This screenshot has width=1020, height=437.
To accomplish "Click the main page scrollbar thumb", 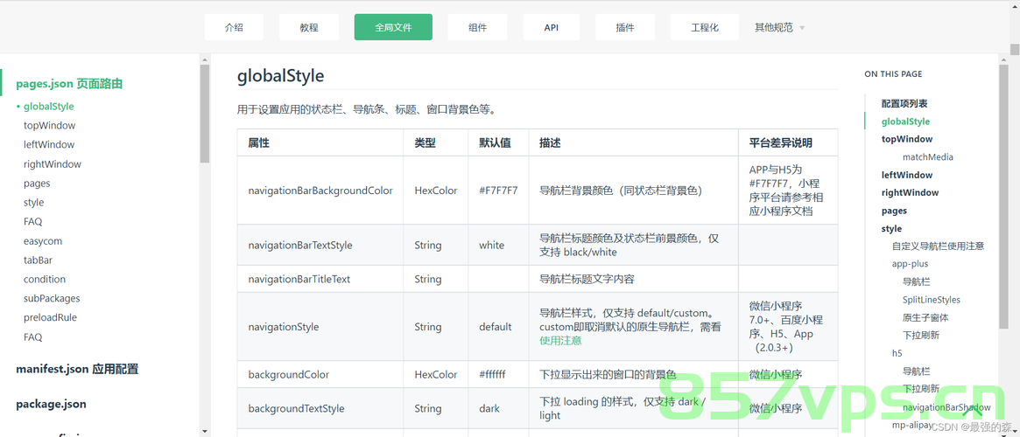I will click(1014, 49).
